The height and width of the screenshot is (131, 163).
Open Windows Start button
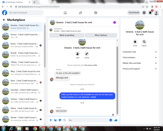click(3, 129)
